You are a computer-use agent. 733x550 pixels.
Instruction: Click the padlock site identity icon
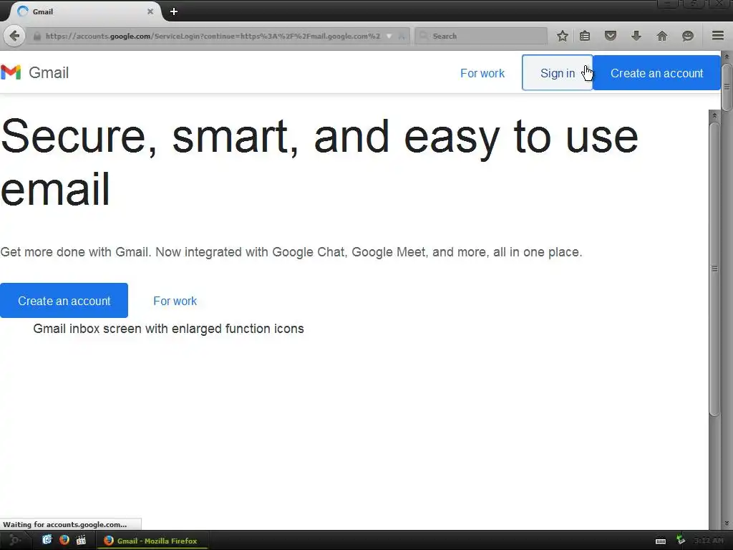click(37, 36)
